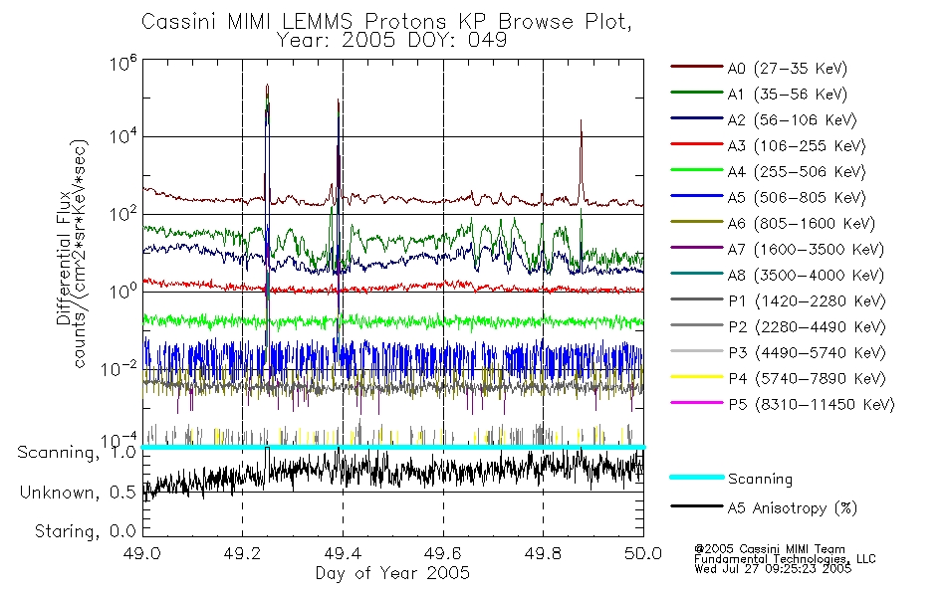Image resolution: width=946 pixels, height=597 pixels.
Task: Click the Cassini MIMI Team copyright text
Action: point(770,549)
